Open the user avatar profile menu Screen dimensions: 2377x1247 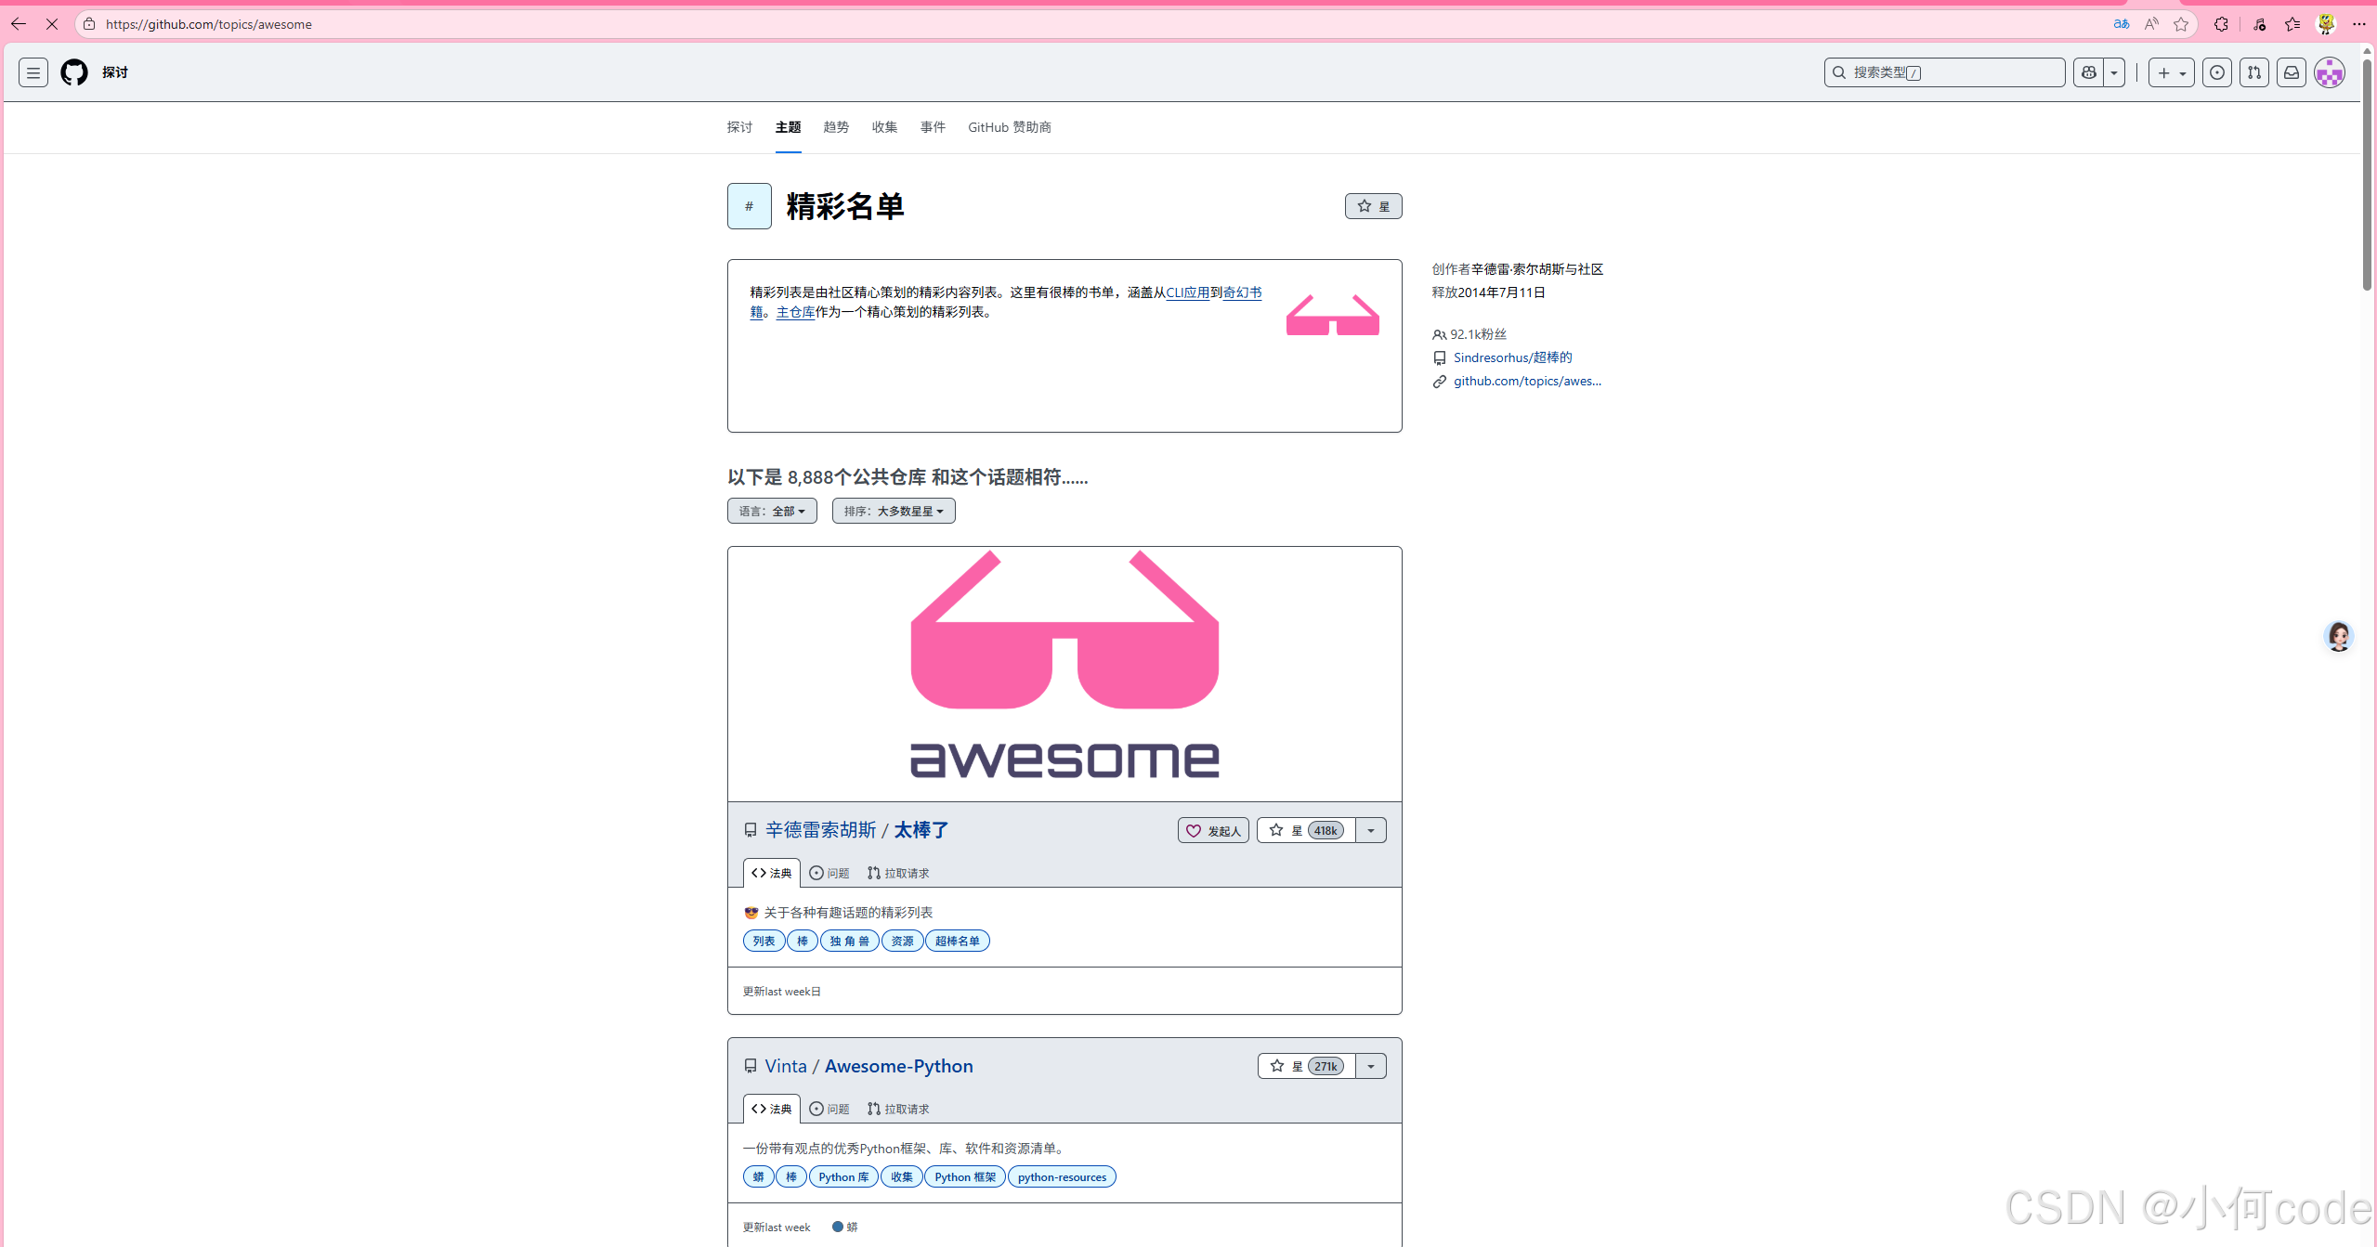click(2330, 72)
